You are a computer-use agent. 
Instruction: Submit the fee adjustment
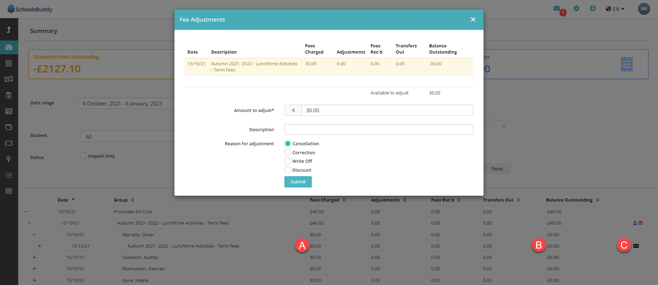click(x=298, y=182)
